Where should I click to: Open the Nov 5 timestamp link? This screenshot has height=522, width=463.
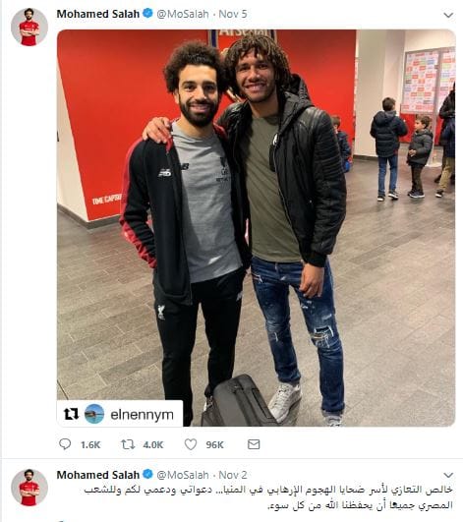(233, 14)
